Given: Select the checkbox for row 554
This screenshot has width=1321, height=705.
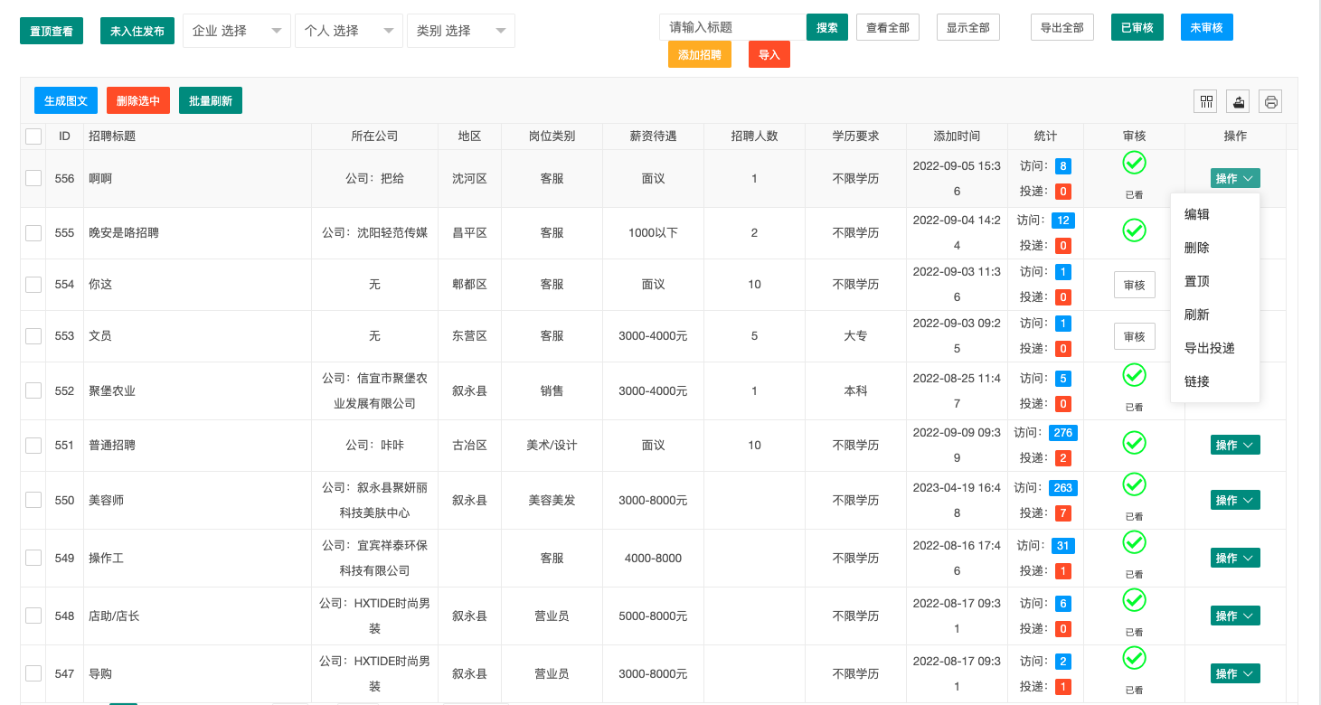Looking at the screenshot, I should pos(33,285).
